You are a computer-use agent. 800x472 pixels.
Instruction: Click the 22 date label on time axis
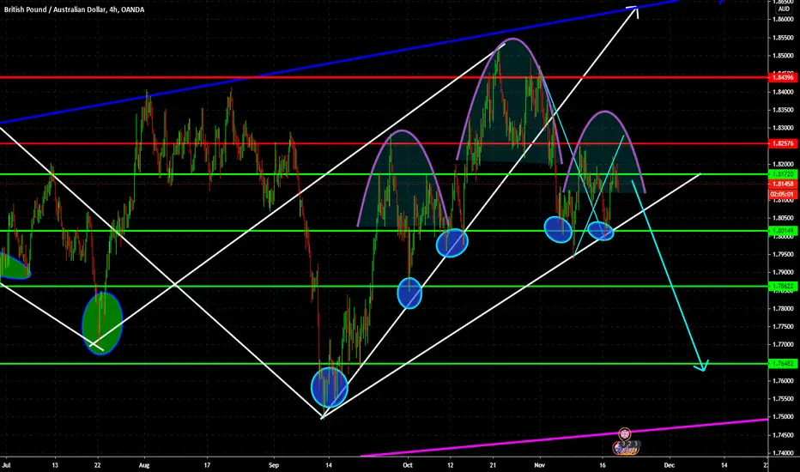tap(98, 465)
